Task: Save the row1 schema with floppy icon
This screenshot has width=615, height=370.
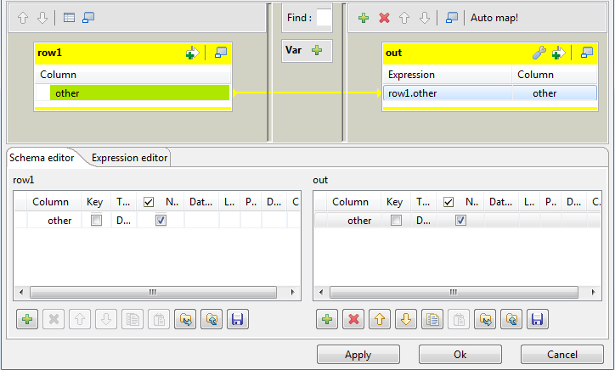Action: click(238, 319)
